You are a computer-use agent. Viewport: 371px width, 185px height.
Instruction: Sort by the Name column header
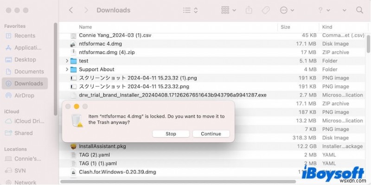pos(85,27)
